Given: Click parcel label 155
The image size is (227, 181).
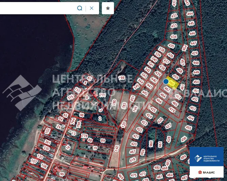Looking at the screenshot, I should point(77,90).
